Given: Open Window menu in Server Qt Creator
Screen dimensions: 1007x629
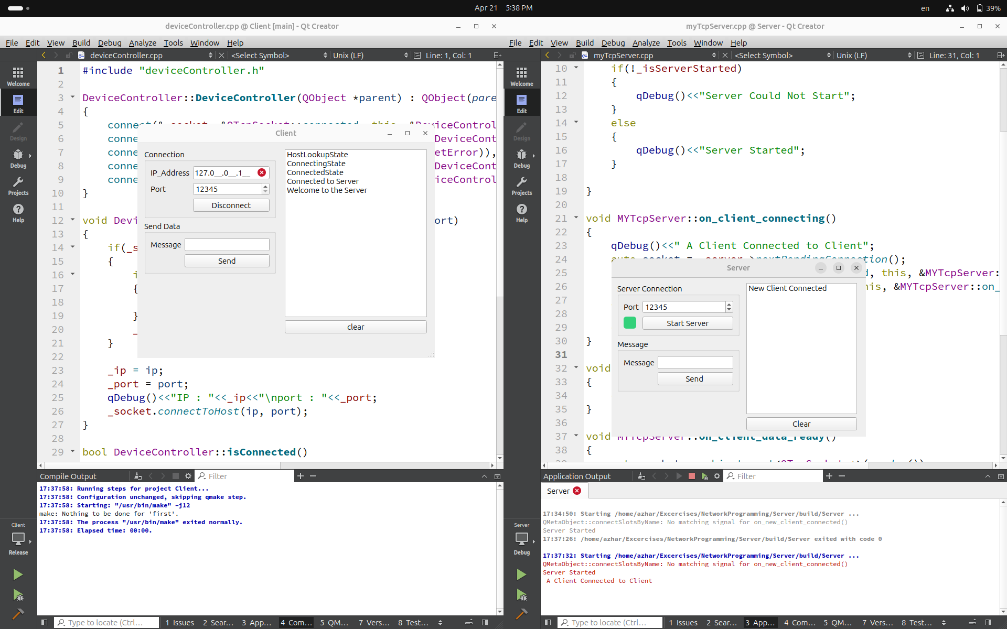Looking at the screenshot, I should [708, 42].
